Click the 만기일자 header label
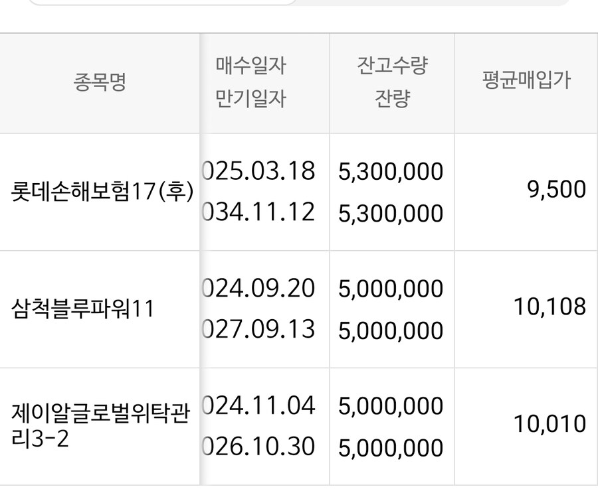Screen dimensions: 598x499 point(250,99)
